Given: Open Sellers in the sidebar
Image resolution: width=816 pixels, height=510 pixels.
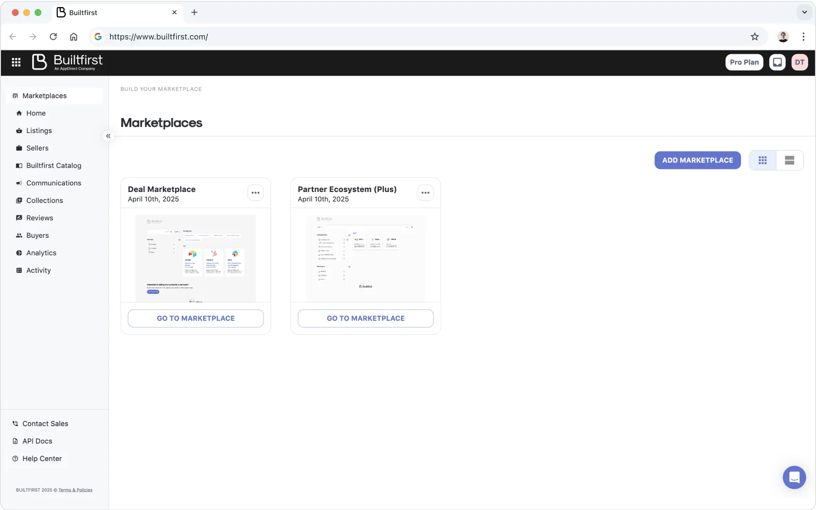Looking at the screenshot, I should pos(37,148).
